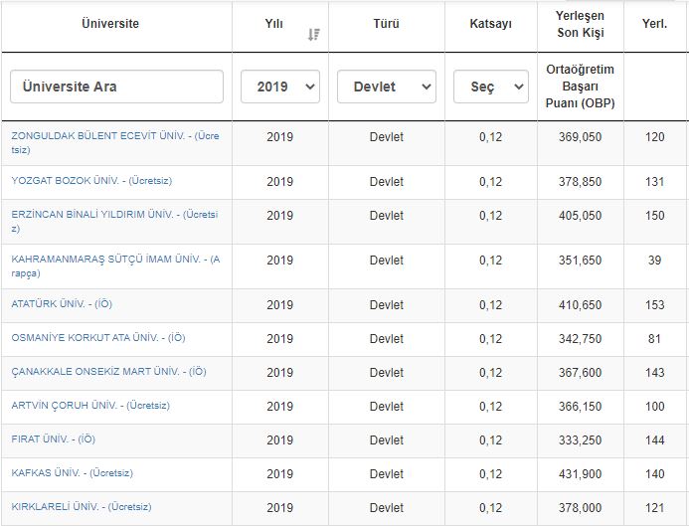Open Kırklareli Üniv. (Ücretsiz) link
The height and width of the screenshot is (526, 689).
coord(82,507)
